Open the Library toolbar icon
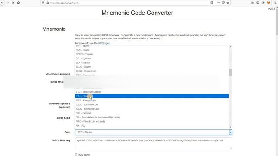This screenshot has width=278, height=156. tap(252, 3)
